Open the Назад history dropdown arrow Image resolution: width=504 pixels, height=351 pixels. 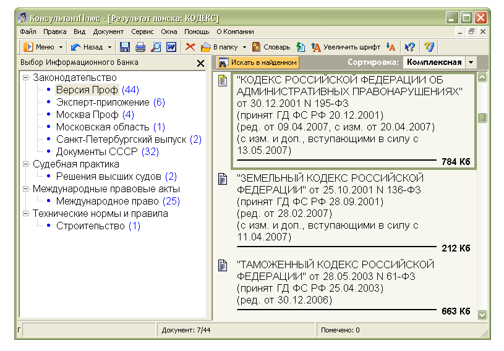(109, 47)
